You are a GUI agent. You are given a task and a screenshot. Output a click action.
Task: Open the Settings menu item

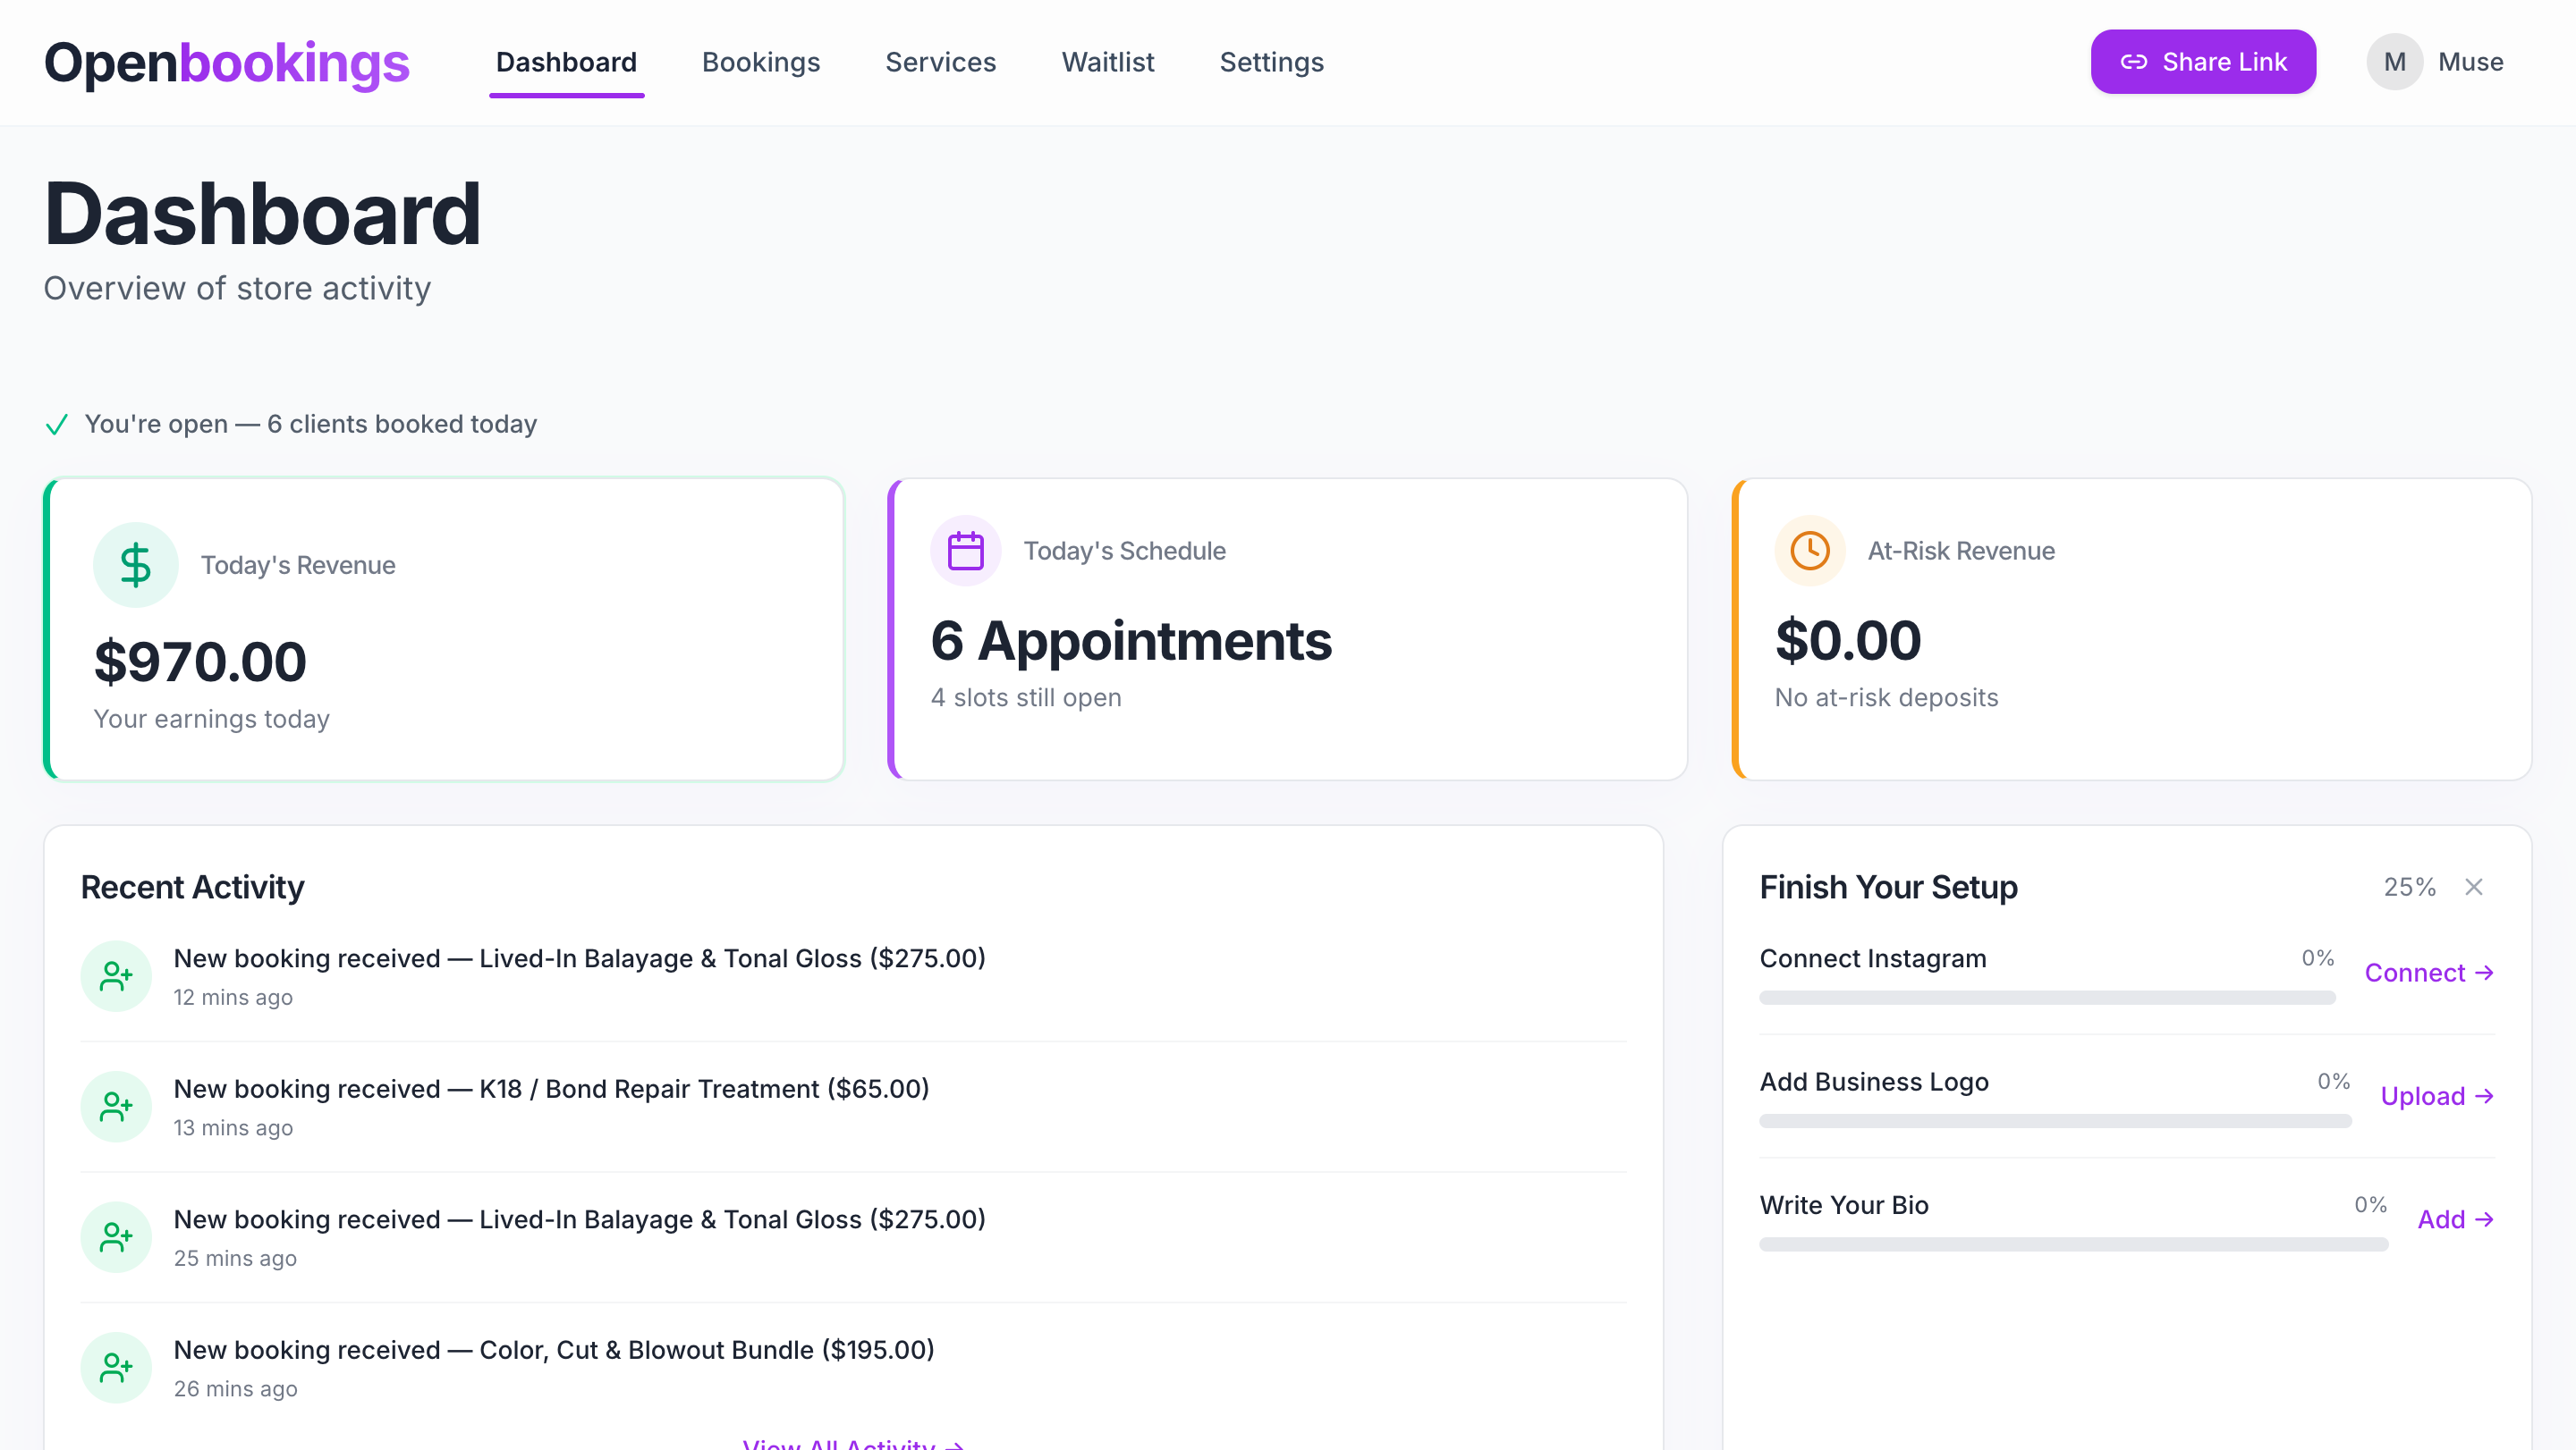pyautogui.click(x=1271, y=62)
